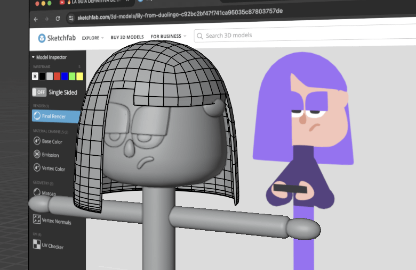Click the RENDER section heading
Viewport: 416px width, 270px height.
click(x=41, y=106)
